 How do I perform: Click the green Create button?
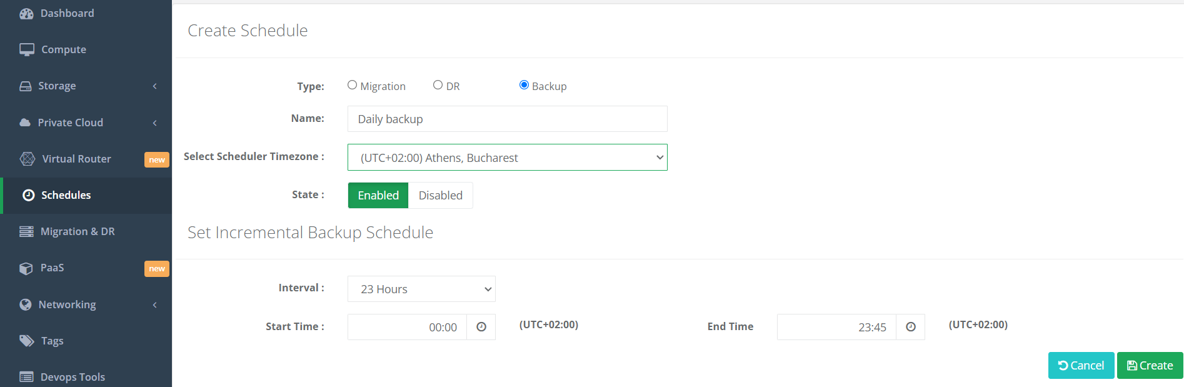pos(1150,366)
